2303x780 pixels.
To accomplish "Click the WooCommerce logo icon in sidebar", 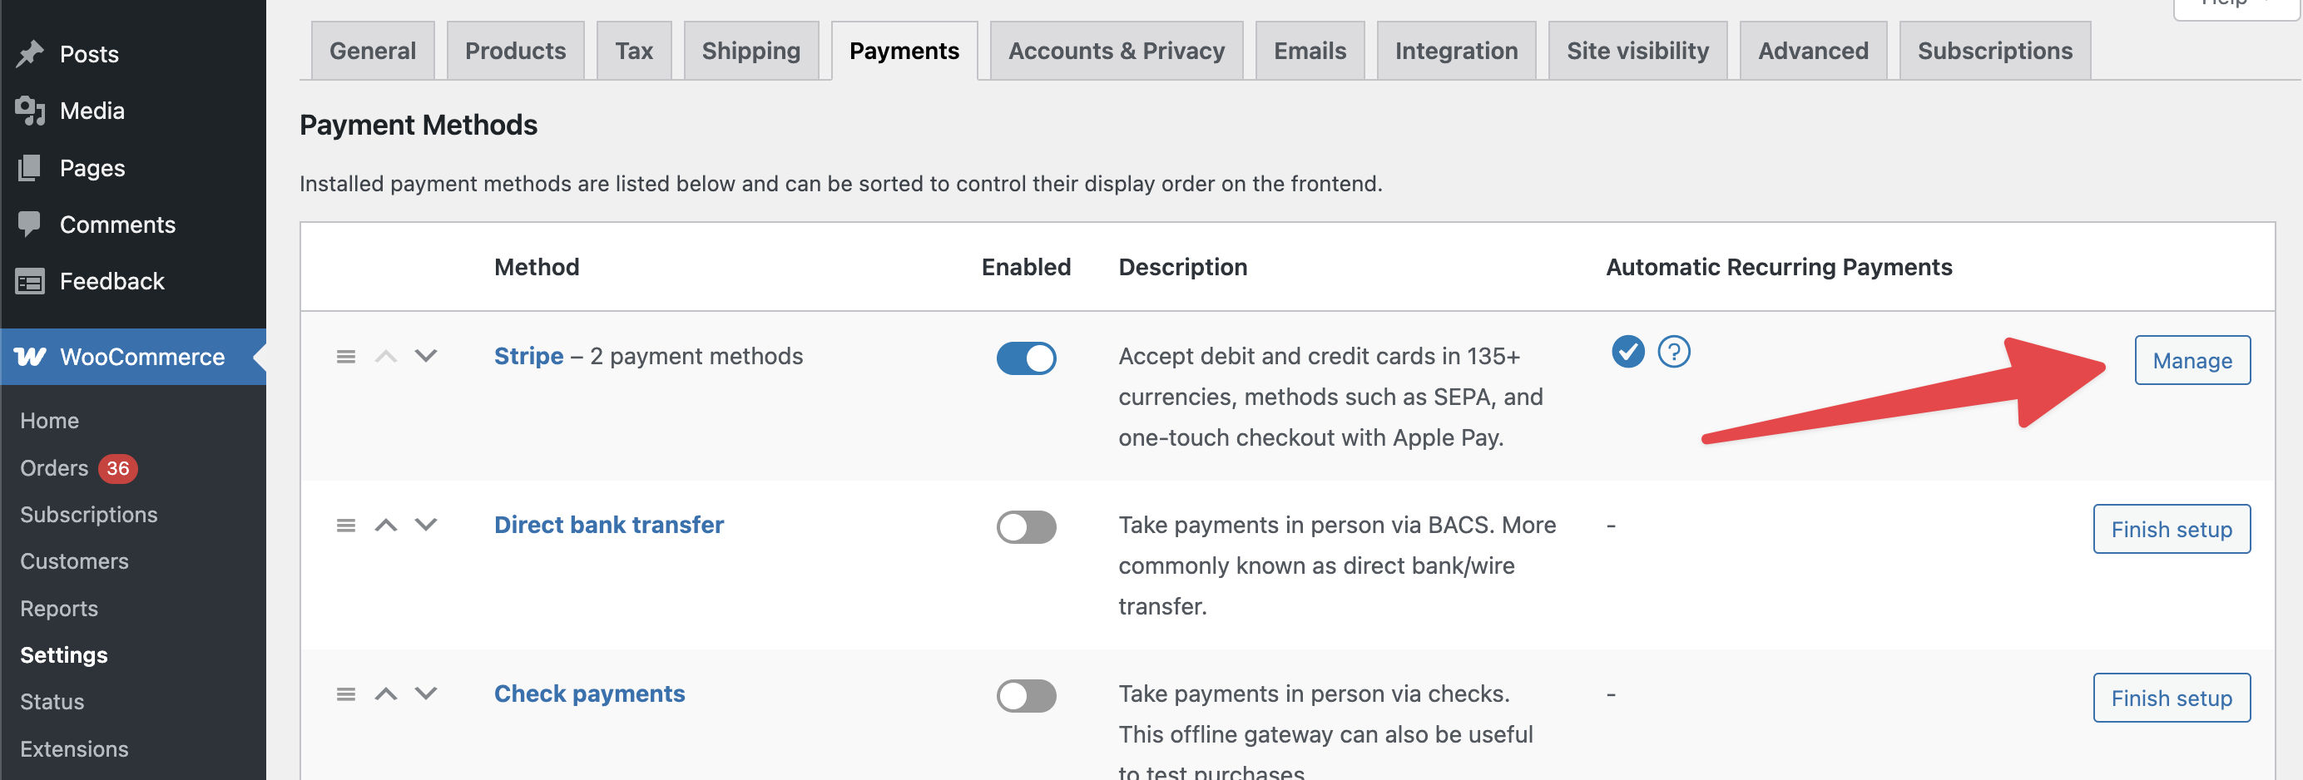I will tap(29, 357).
